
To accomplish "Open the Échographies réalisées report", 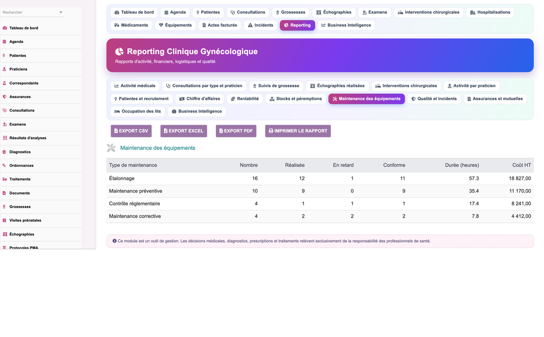I will point(337,86).
